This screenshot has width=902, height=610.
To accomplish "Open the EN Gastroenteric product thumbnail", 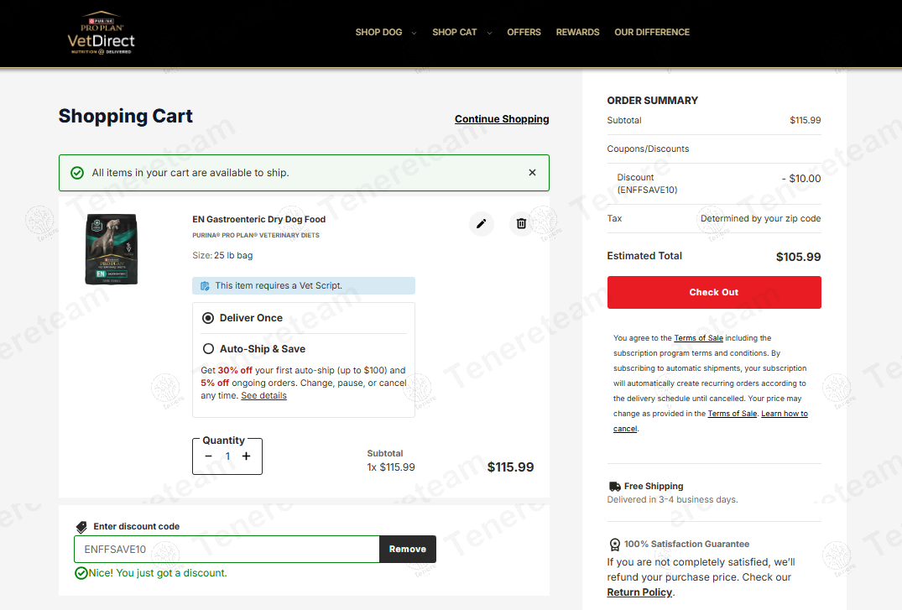I will [x=112, y=249].
